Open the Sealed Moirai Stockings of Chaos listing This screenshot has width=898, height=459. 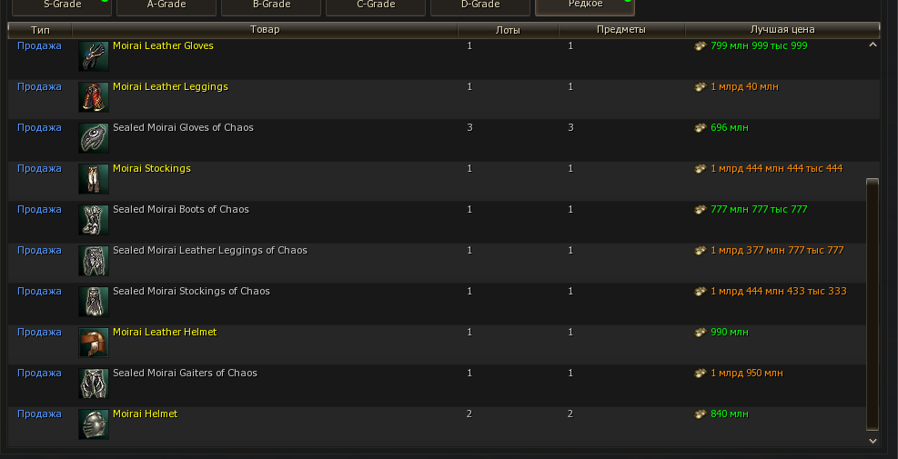(191, 292)
